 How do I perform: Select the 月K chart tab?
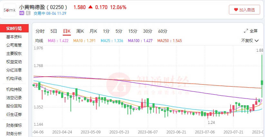coord(93,31)
